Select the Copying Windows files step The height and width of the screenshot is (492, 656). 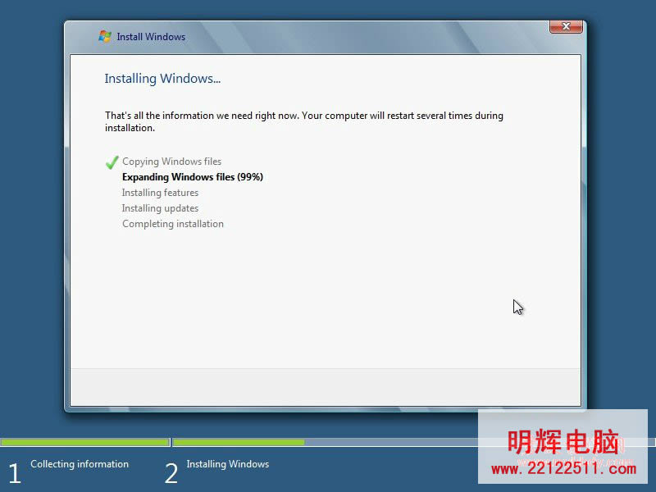pos(171,162)
